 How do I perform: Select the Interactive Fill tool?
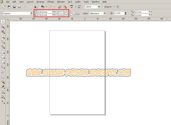click(x=3, y=102)
